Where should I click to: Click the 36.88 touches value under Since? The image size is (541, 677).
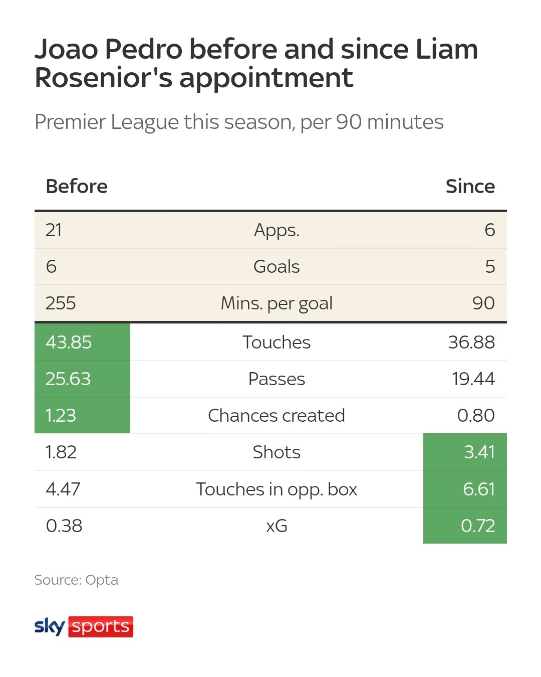[471, 342]
